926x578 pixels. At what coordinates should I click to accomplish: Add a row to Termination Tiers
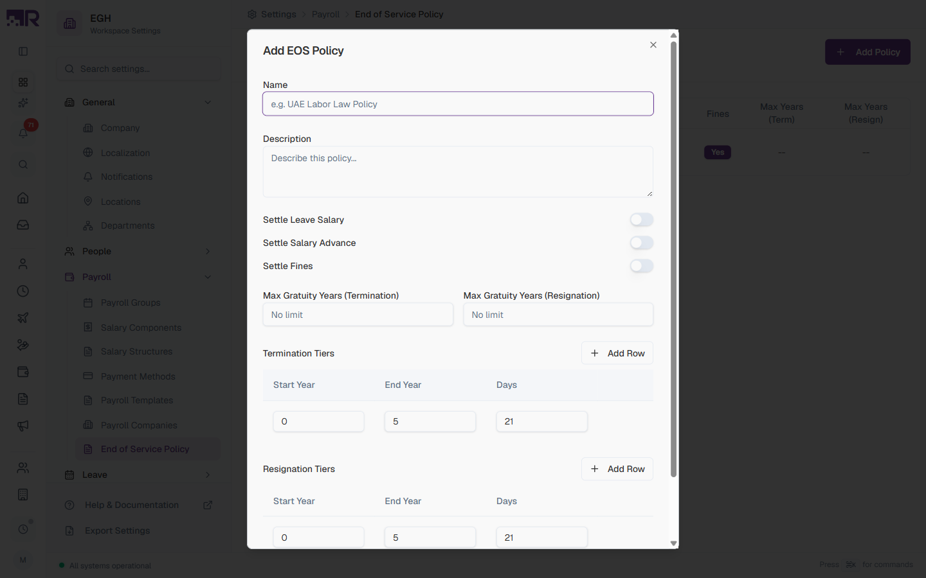point(617,353)
